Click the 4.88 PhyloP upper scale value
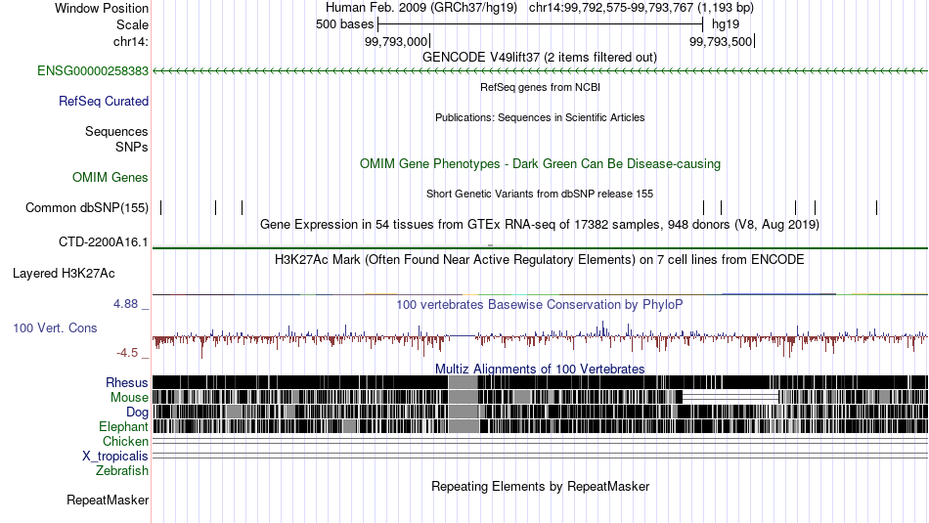 coord(125,304)
